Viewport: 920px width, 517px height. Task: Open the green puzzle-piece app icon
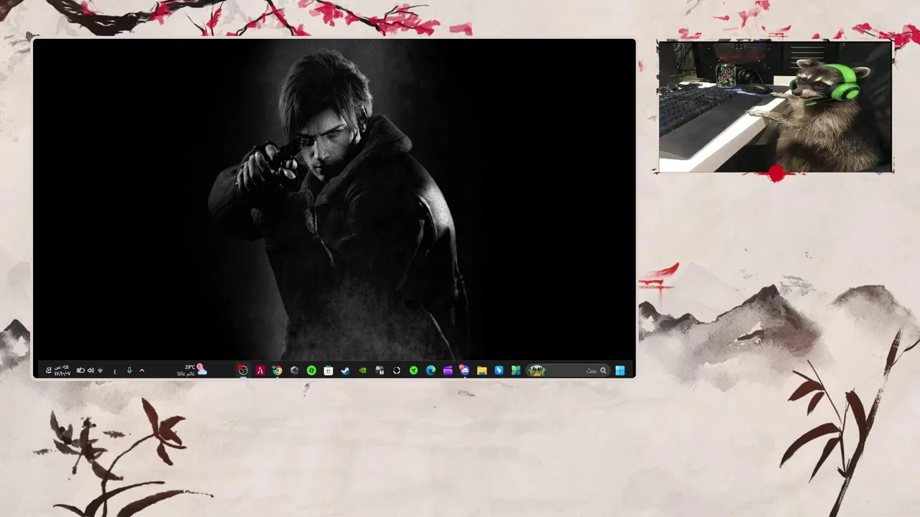[x=516, y=371]
